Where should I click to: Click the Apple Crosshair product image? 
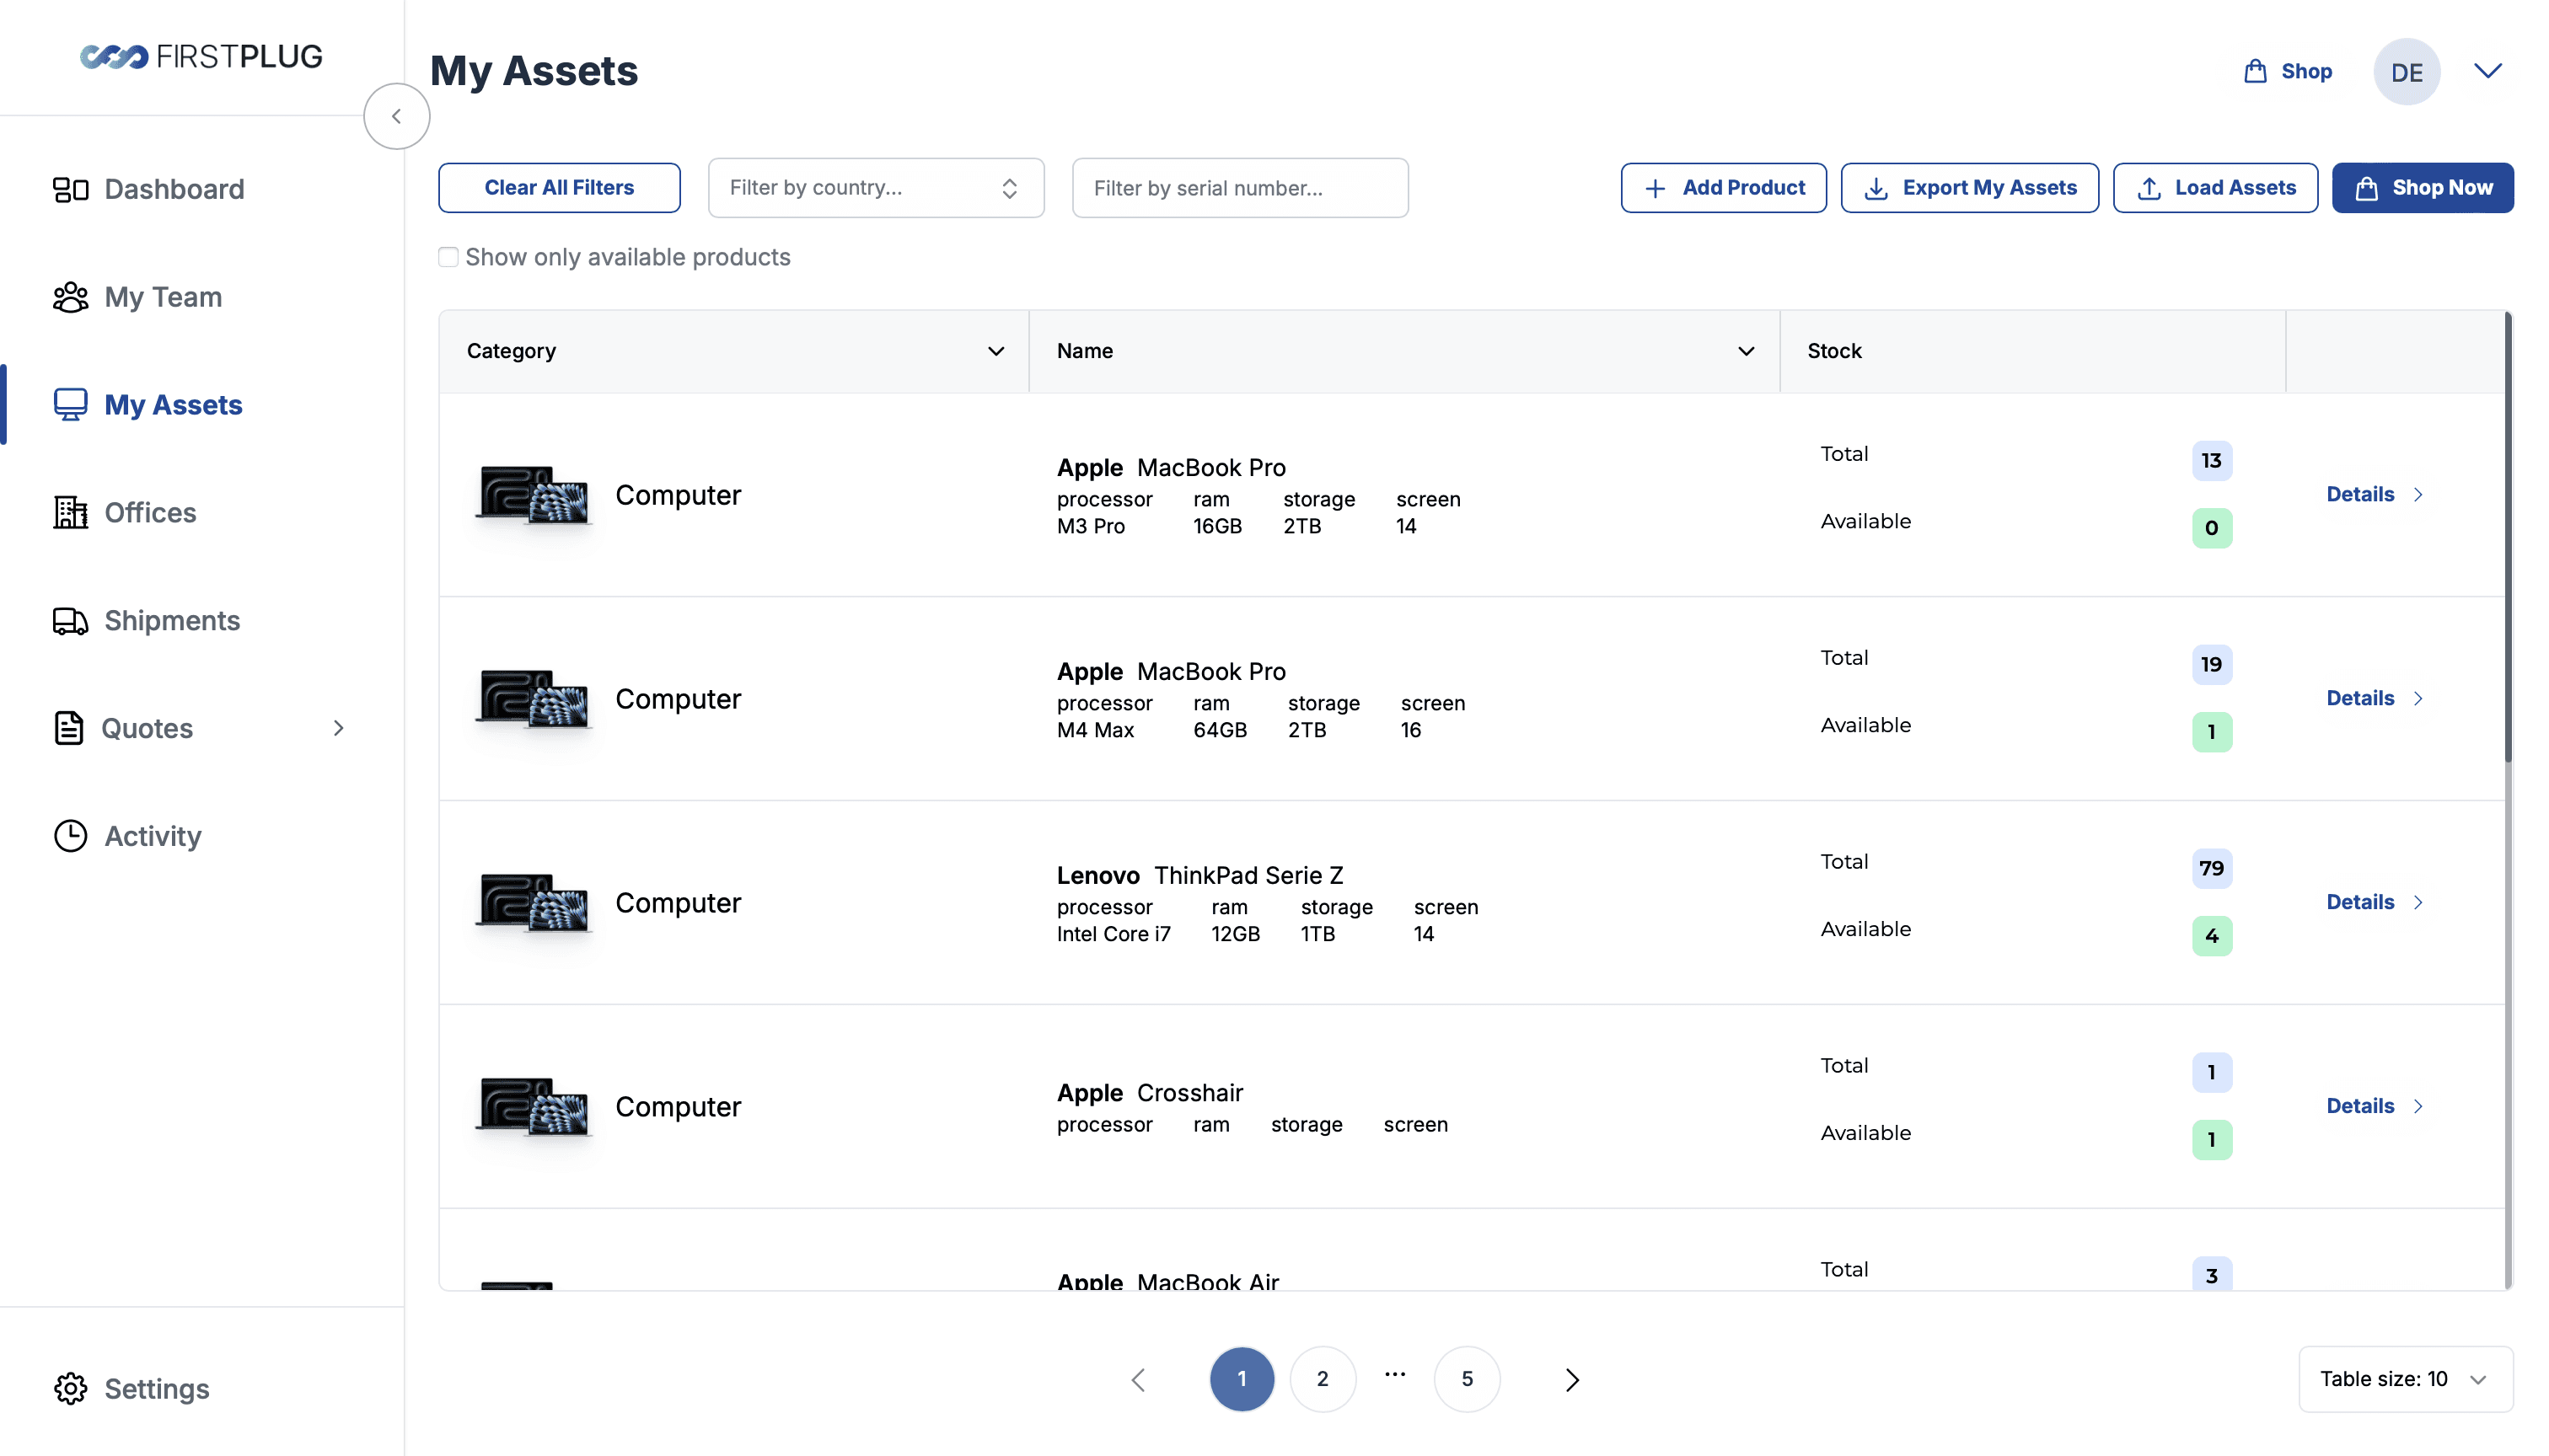[x=534, y=1107]
